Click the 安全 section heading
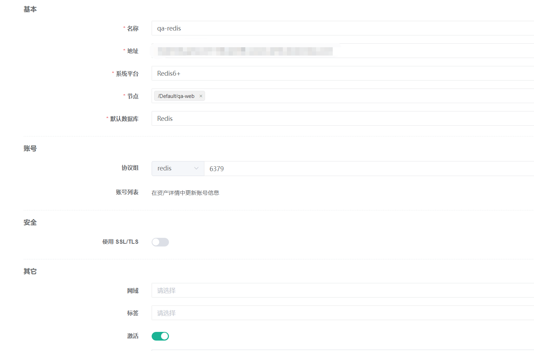Screen dimensions: 534x351 click(30, 222)
